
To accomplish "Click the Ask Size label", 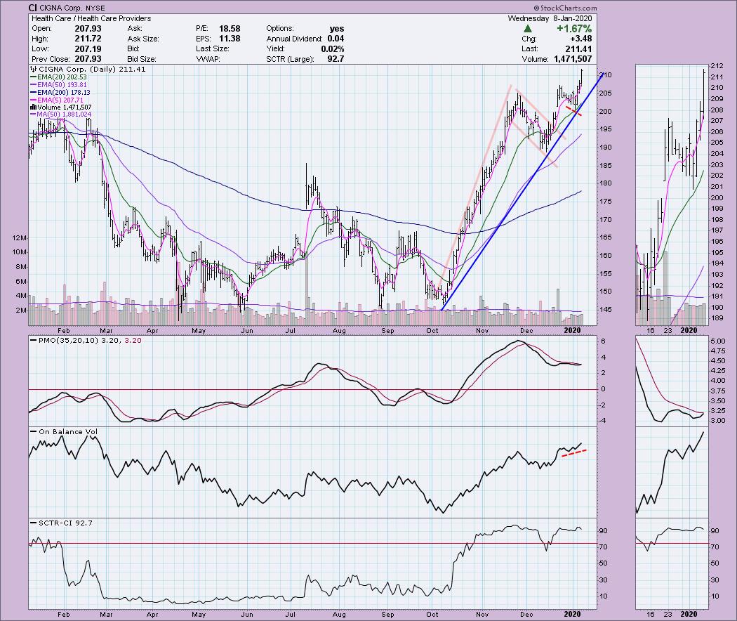I will [x=143, y=39].
